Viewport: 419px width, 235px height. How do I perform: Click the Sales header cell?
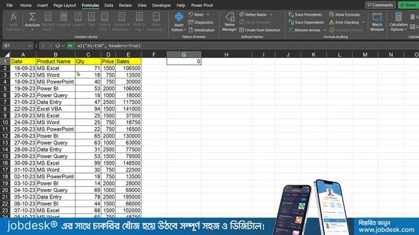pos(128,61)
